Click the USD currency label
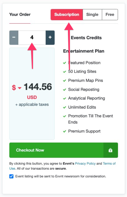 click(32, 97)
